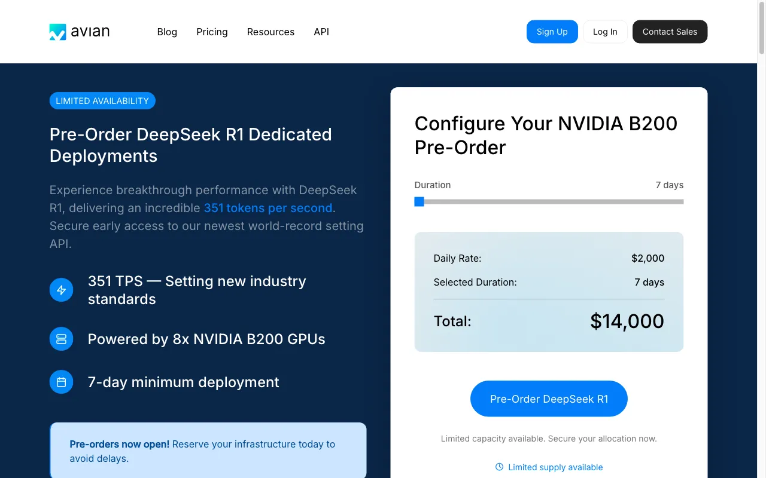Click Pre-Order DeepSeek R1 button
The width and height of the screenshot is (766, 478).
pos(549,399)
